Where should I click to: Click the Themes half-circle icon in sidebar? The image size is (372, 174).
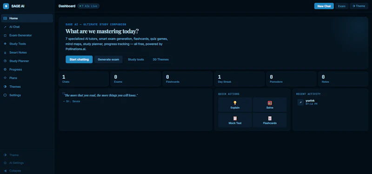(x=5, y=87)
